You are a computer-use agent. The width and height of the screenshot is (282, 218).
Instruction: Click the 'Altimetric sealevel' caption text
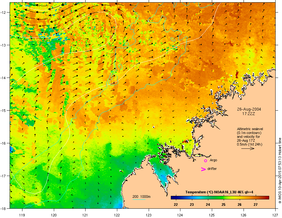(250, 129)
